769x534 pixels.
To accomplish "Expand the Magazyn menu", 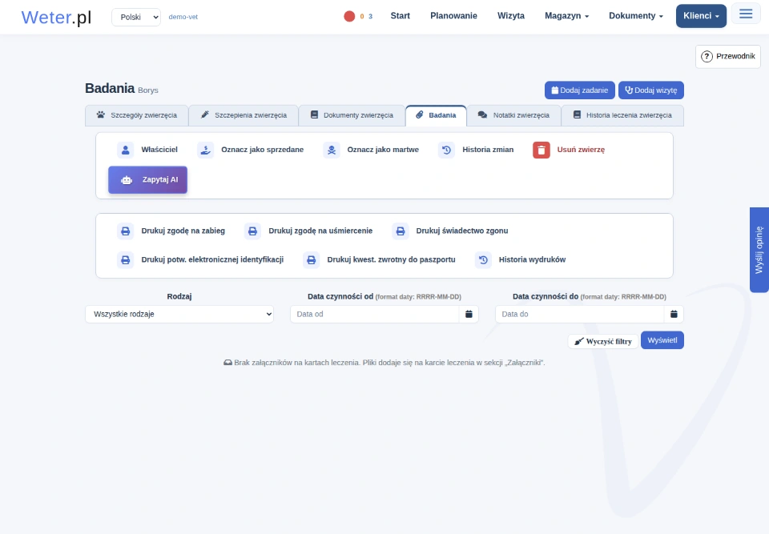I will (x=566, y=16).
